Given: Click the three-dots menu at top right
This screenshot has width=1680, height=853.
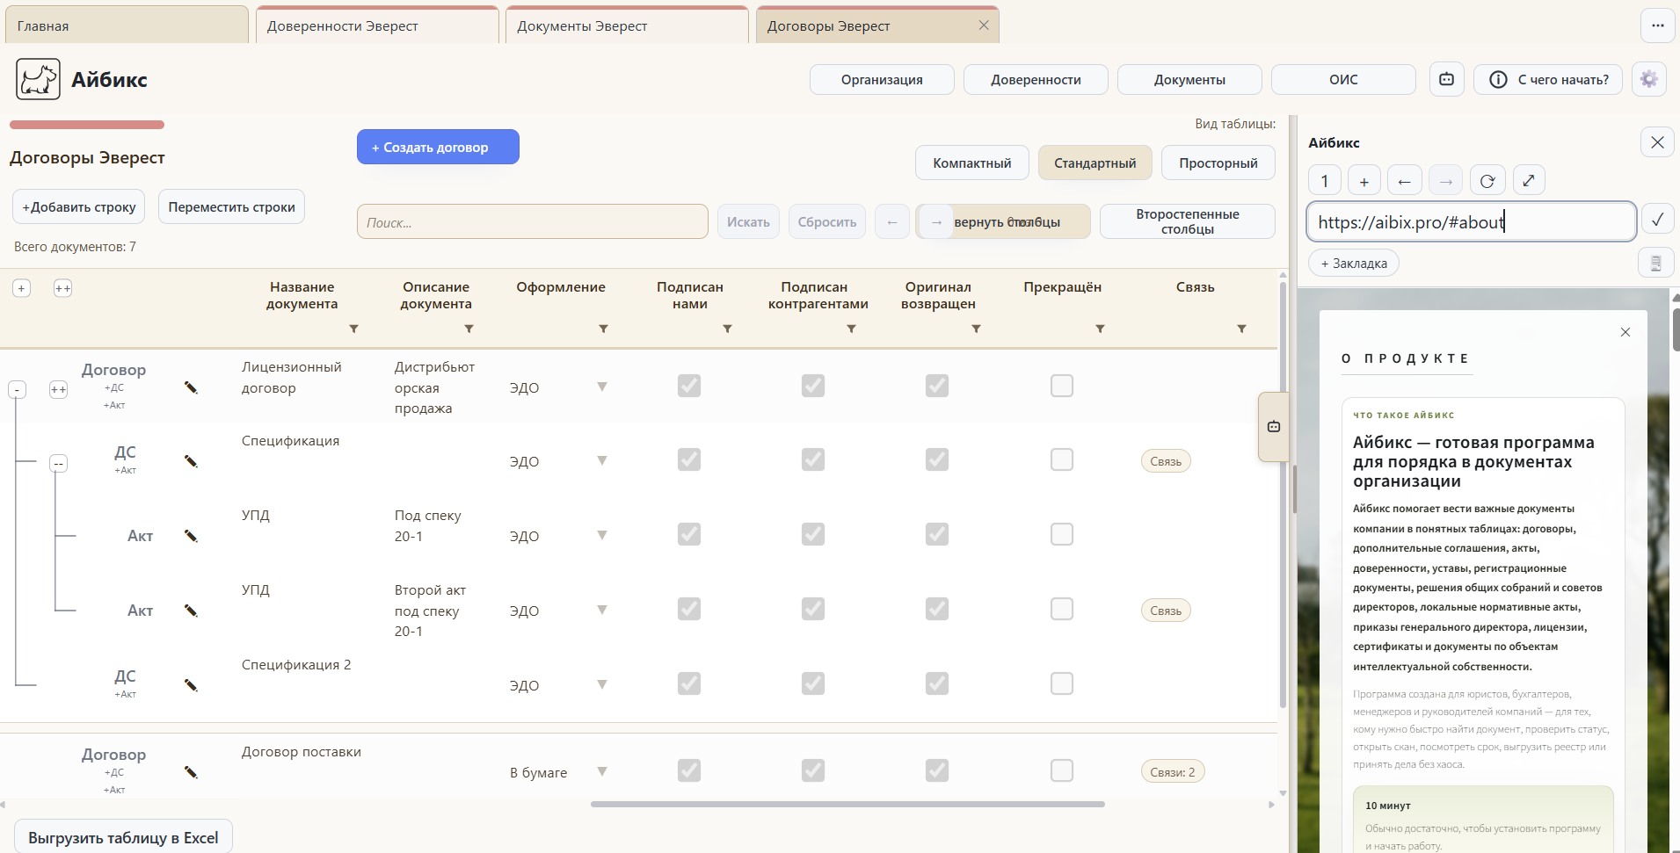Looking at the screenshot, I should [x=1657, y=25].
